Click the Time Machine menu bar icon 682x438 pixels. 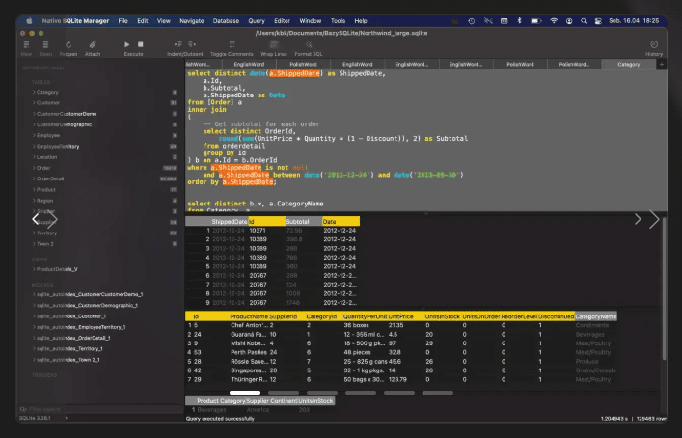click(472, 21)
